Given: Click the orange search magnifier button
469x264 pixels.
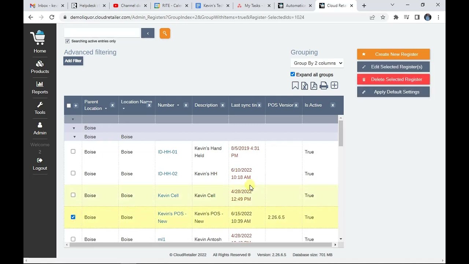Looking at the screenshot, I should (x=165, y=33).
